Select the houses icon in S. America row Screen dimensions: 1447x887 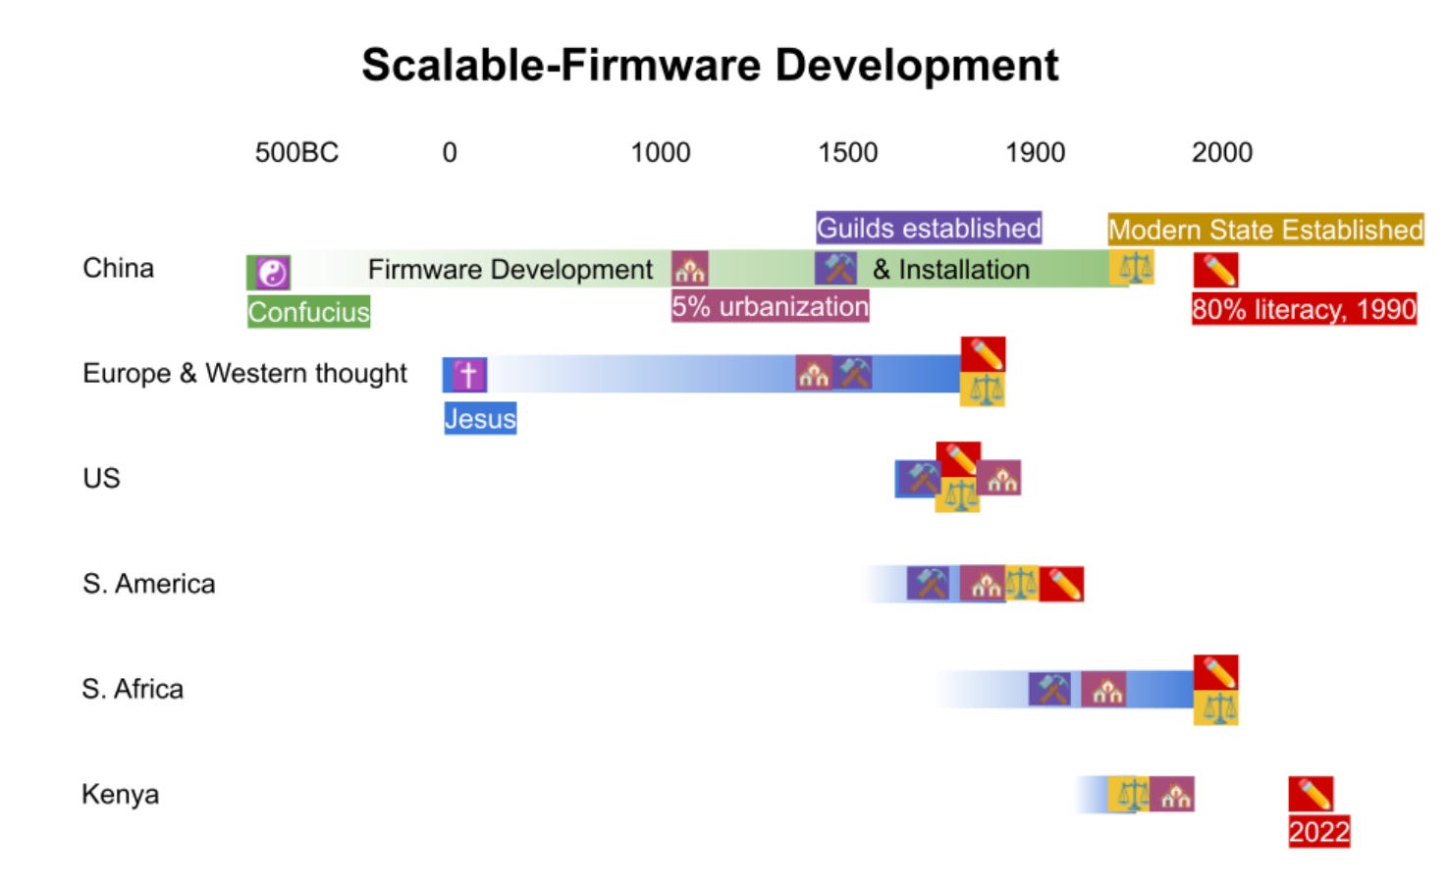(983, 584)
